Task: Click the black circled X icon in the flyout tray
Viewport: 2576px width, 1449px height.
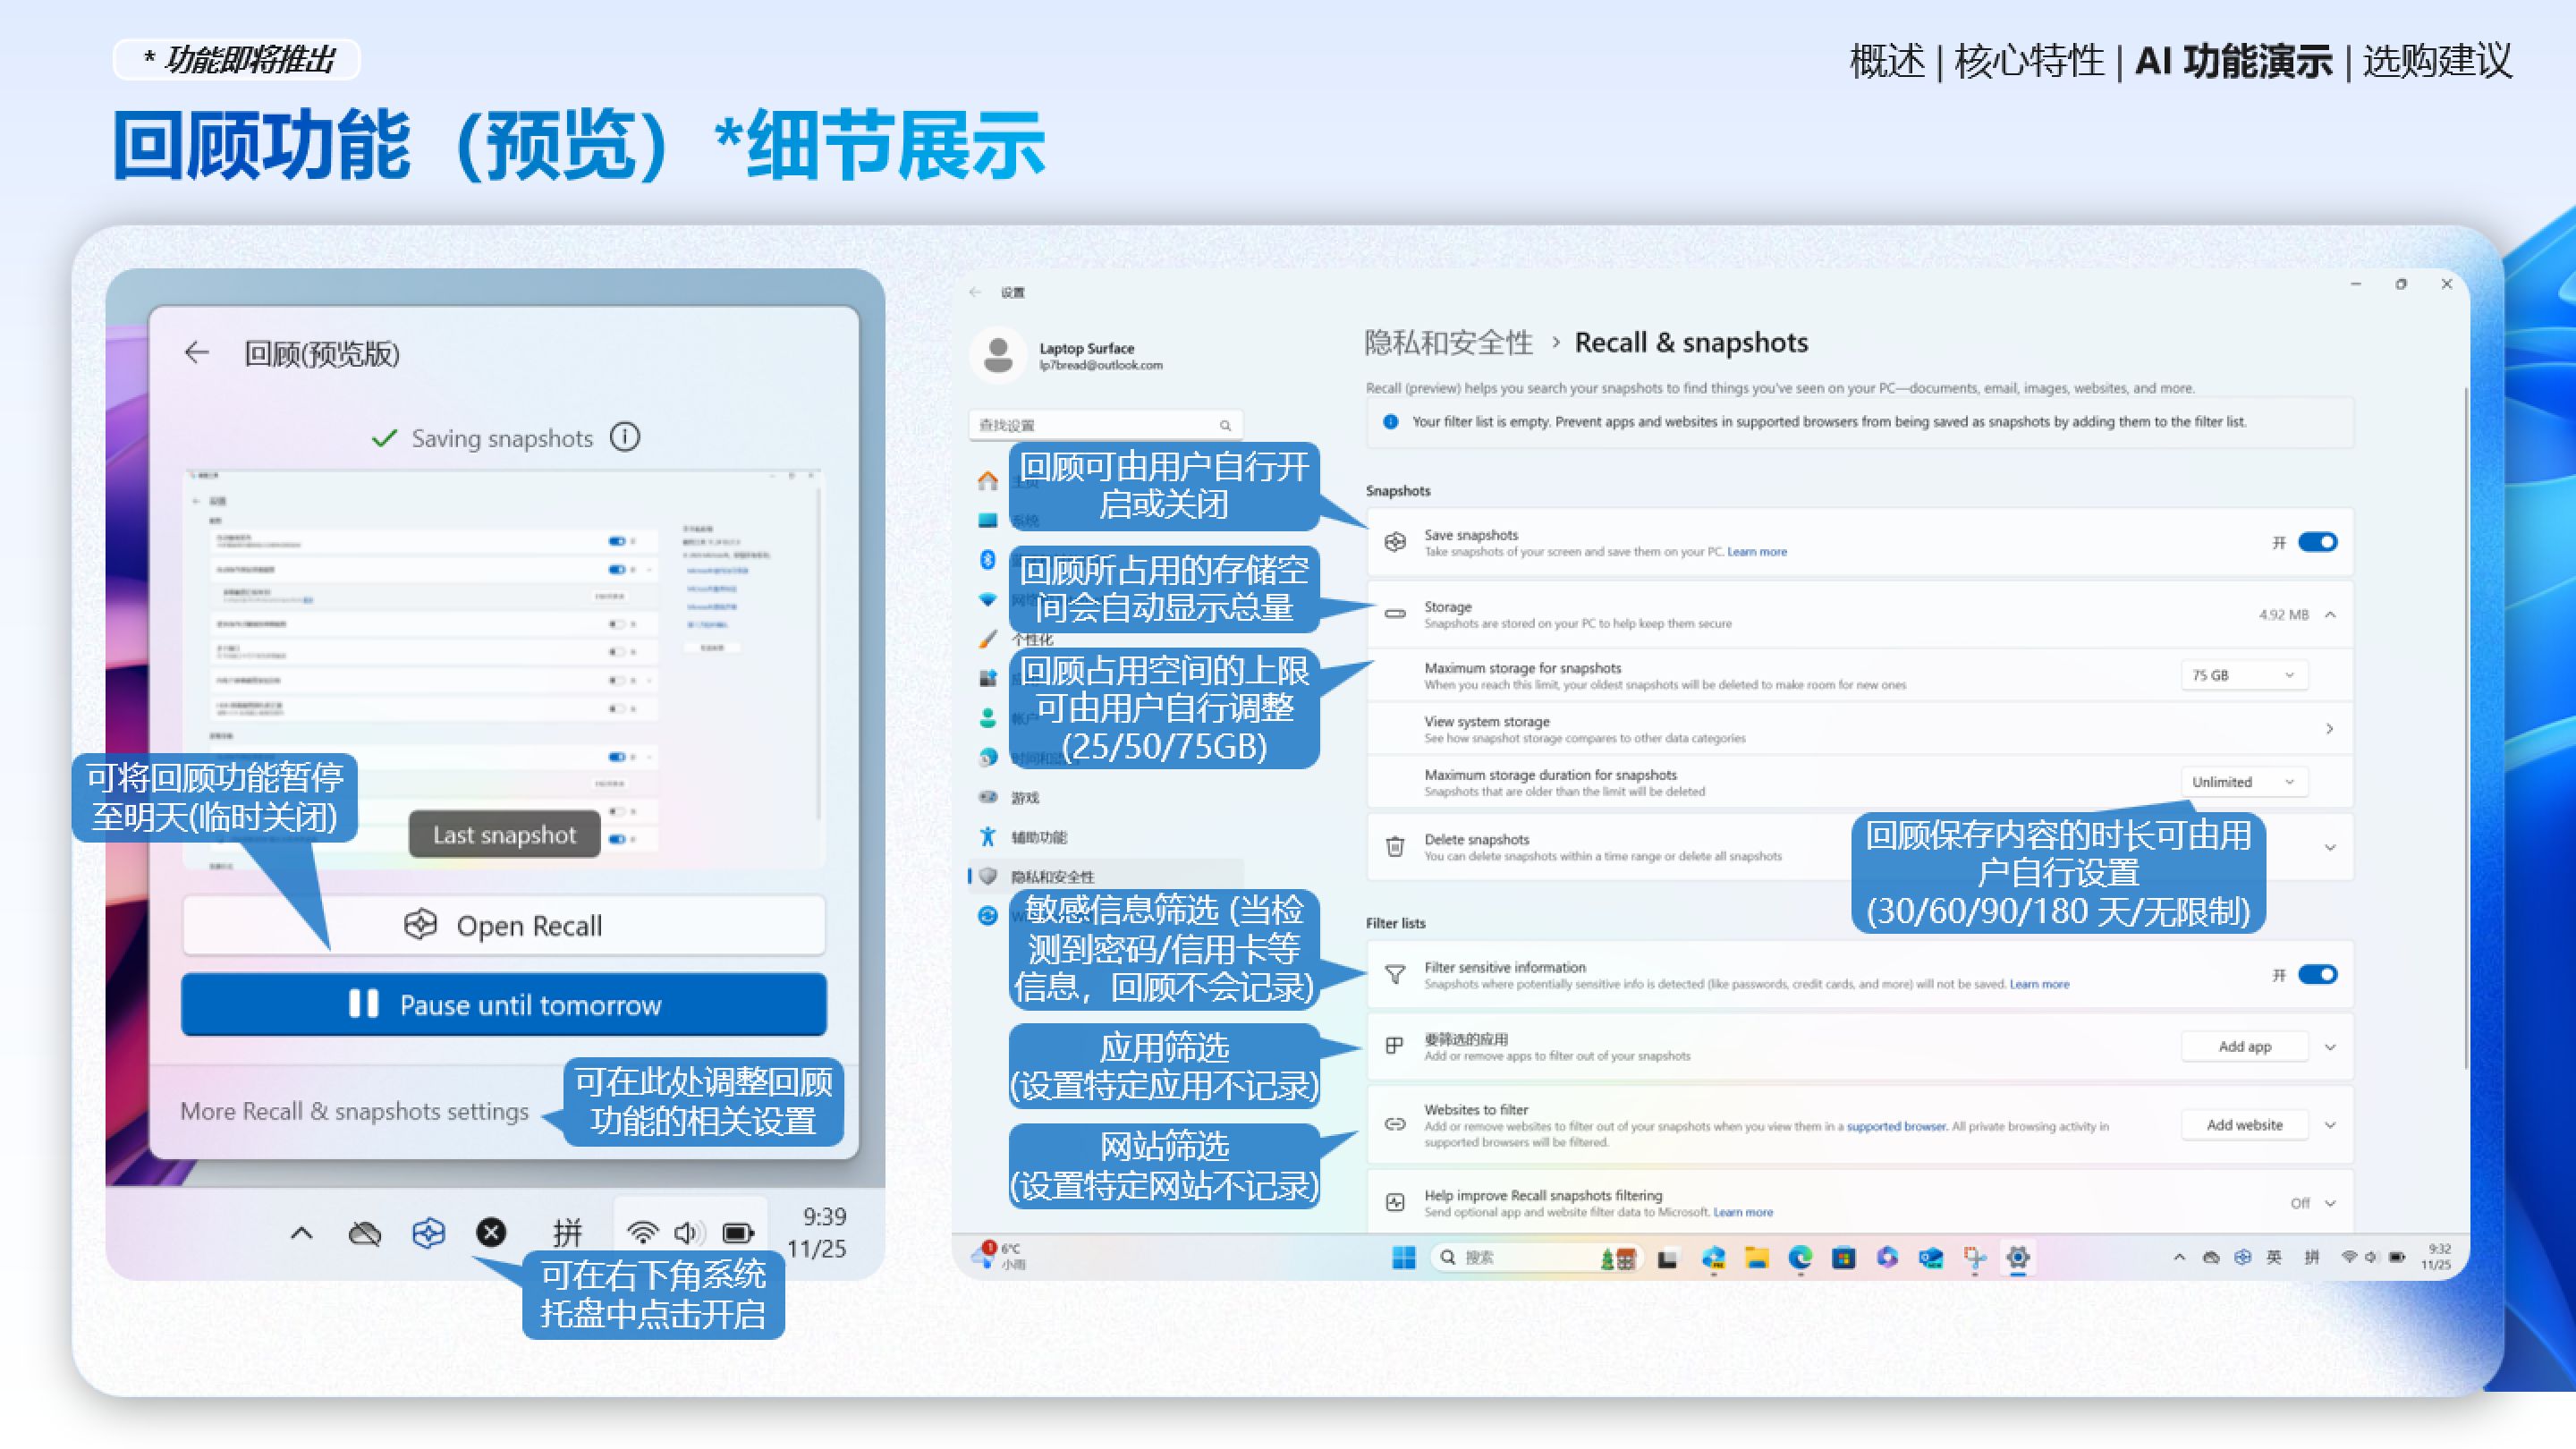Action: (x=491, y=1232)
